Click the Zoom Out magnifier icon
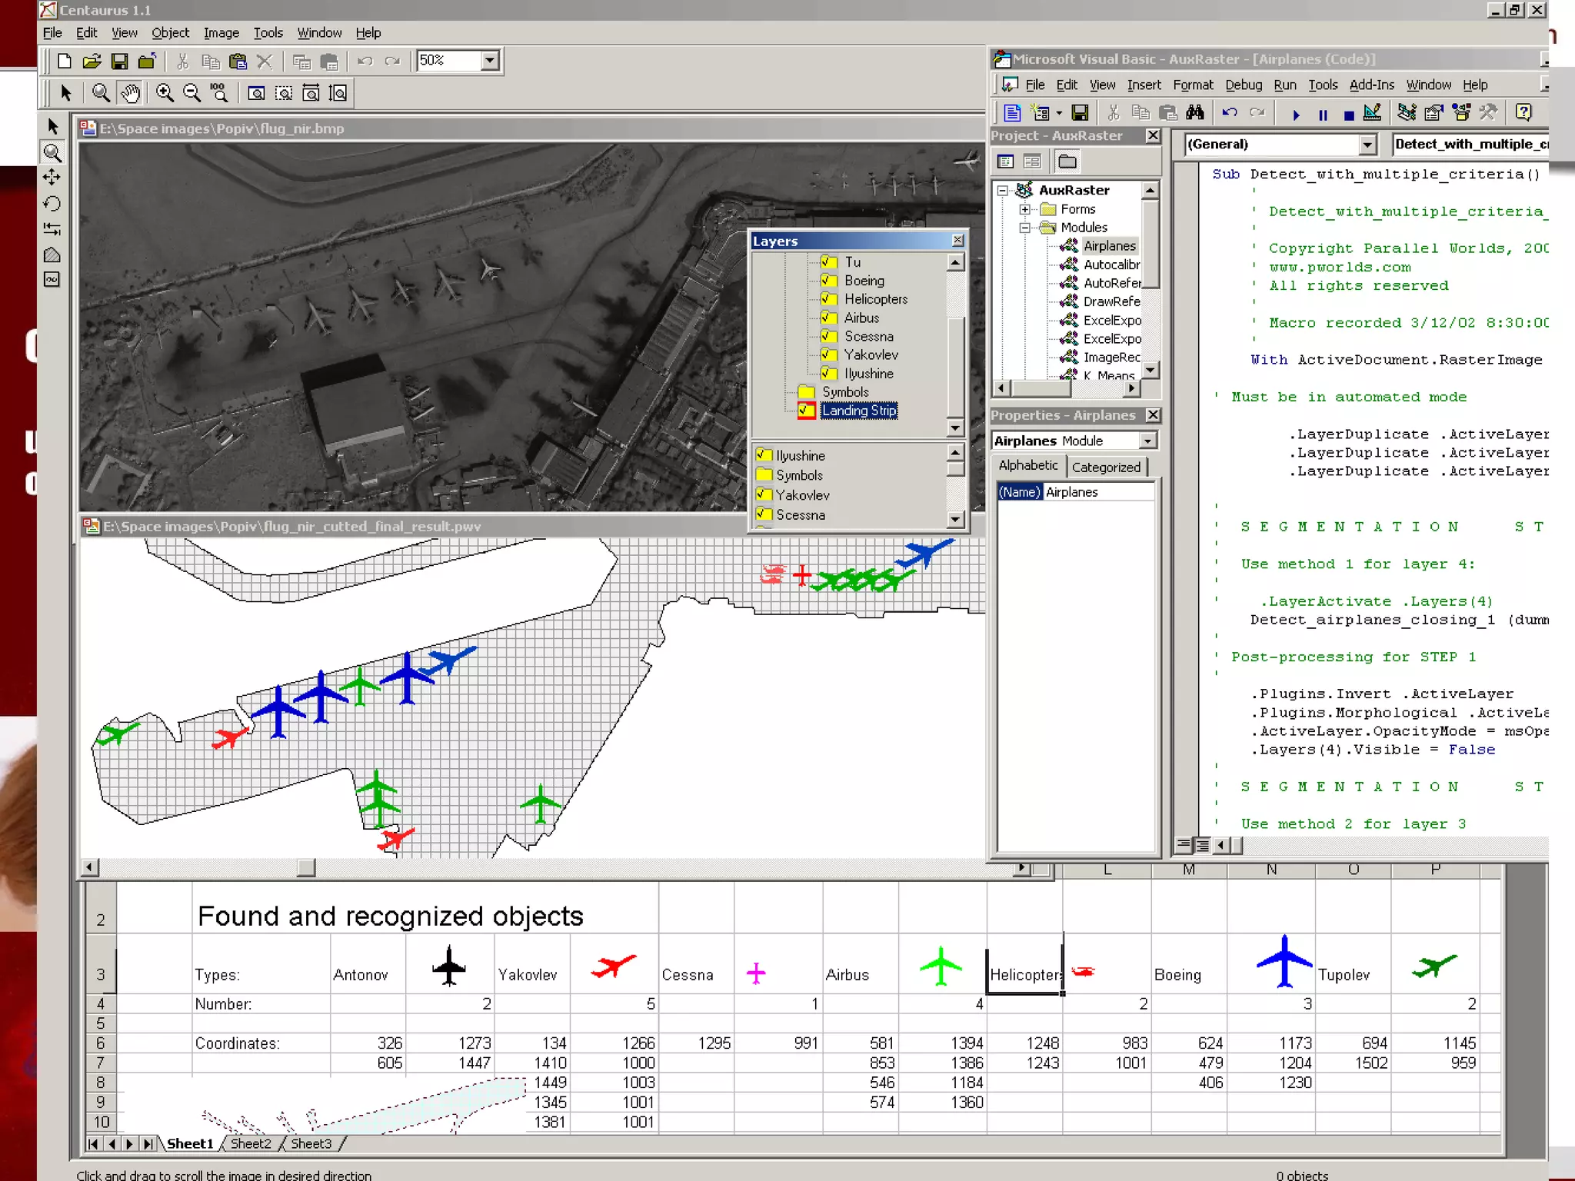 [x=191, y=93]
